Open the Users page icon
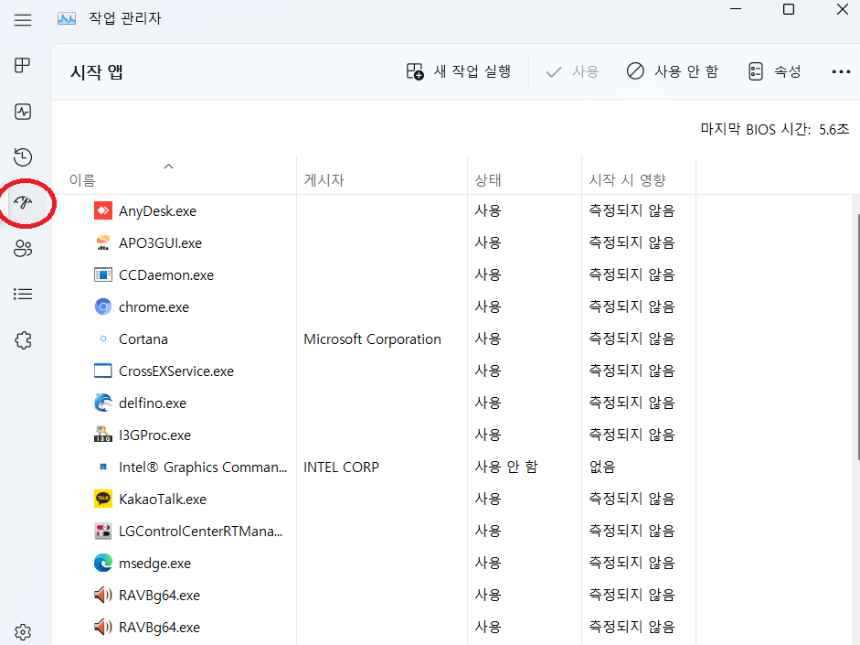The height and width of the screenshot is (645, 860). [23, 249]
